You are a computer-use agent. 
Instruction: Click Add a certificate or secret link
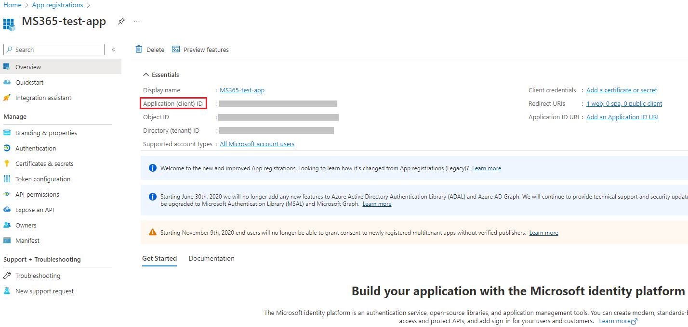click(x=622, y=90)
